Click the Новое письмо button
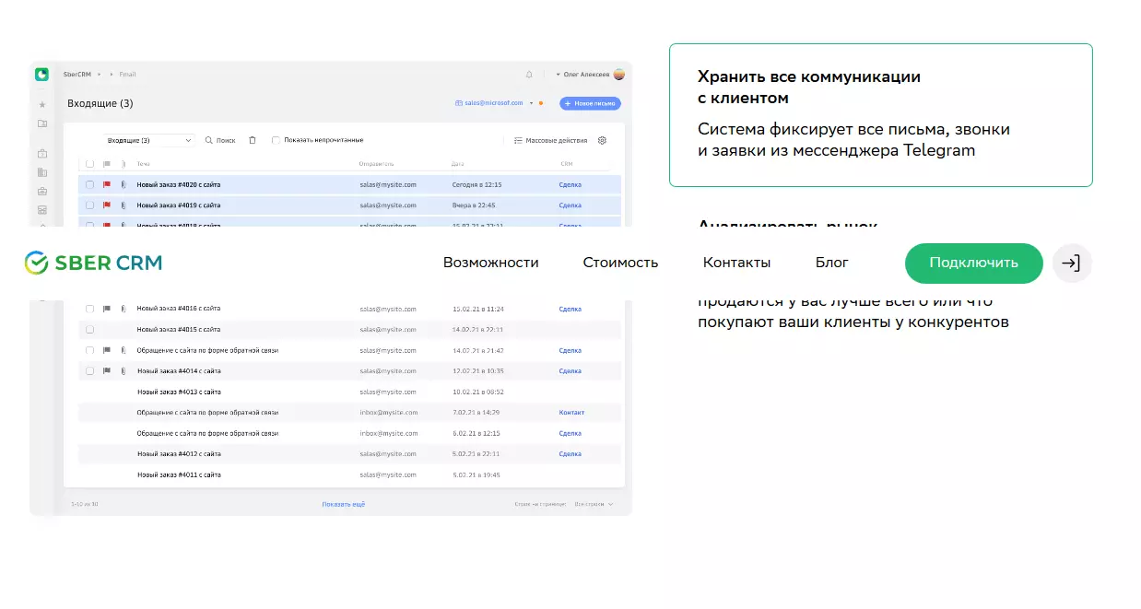Image resolution: width=1141 pixels, height=609 pixels. (x=590, y=103)
